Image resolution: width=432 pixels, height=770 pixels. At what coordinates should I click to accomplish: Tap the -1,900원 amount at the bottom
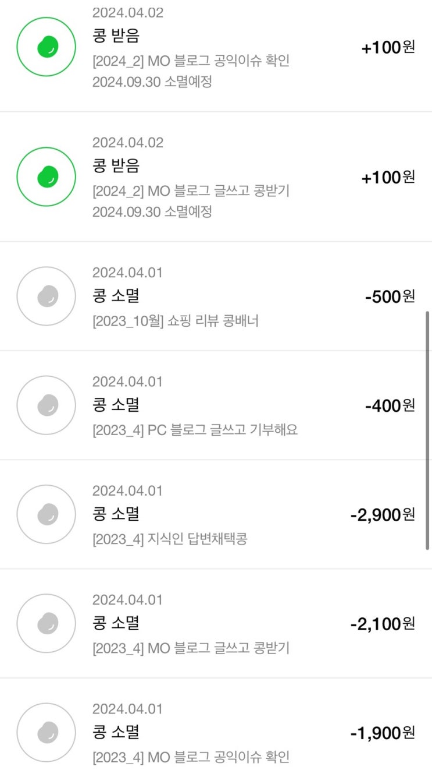point(383,733)
